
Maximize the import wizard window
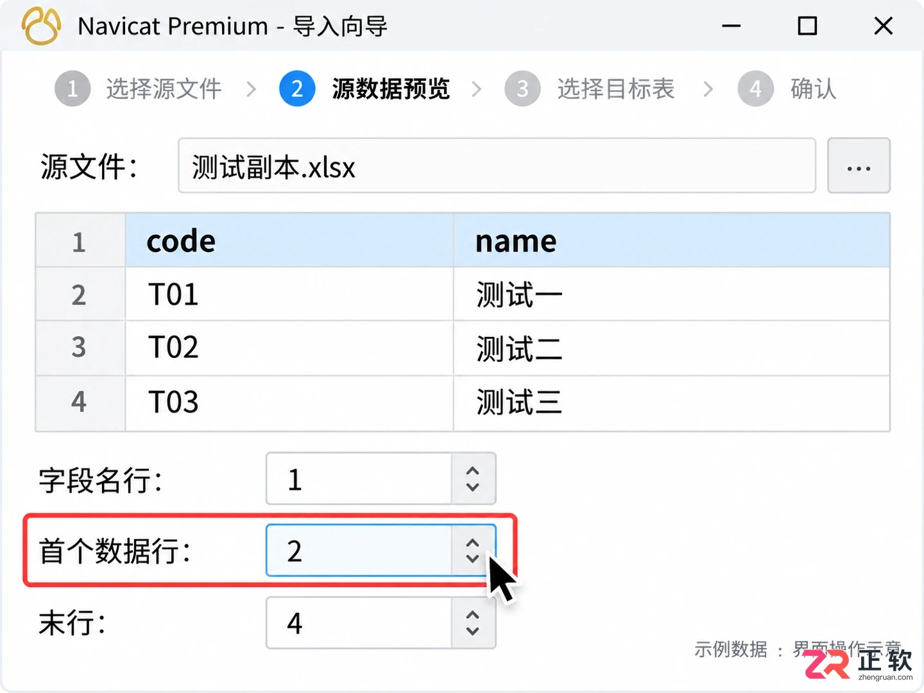point(807,26)
